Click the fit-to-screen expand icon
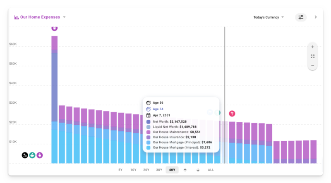This screenshot has width=331, height=183. pos(312,56)
